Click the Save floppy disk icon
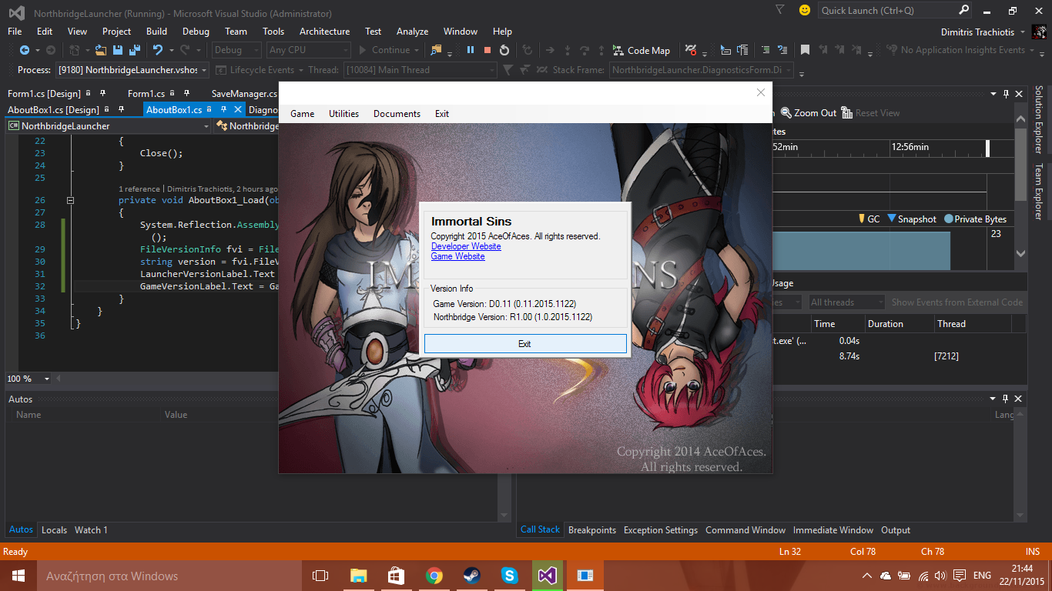Image resolution: width=1052 pixels, height=591 pixels. tap(118, 50)
